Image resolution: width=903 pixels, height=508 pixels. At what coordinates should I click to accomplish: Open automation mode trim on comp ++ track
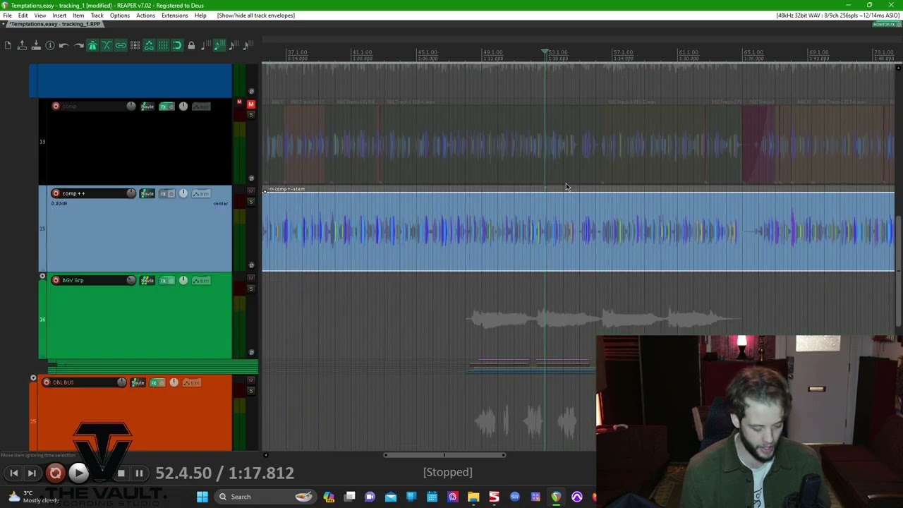coord(201,193)
